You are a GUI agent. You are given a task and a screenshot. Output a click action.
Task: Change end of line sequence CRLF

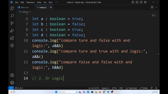121,88
